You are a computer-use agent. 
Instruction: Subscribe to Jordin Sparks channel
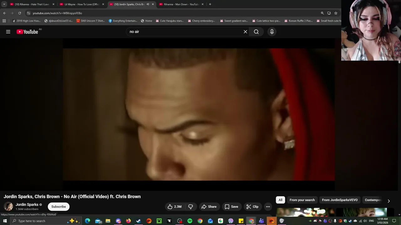tap(59, 207)
